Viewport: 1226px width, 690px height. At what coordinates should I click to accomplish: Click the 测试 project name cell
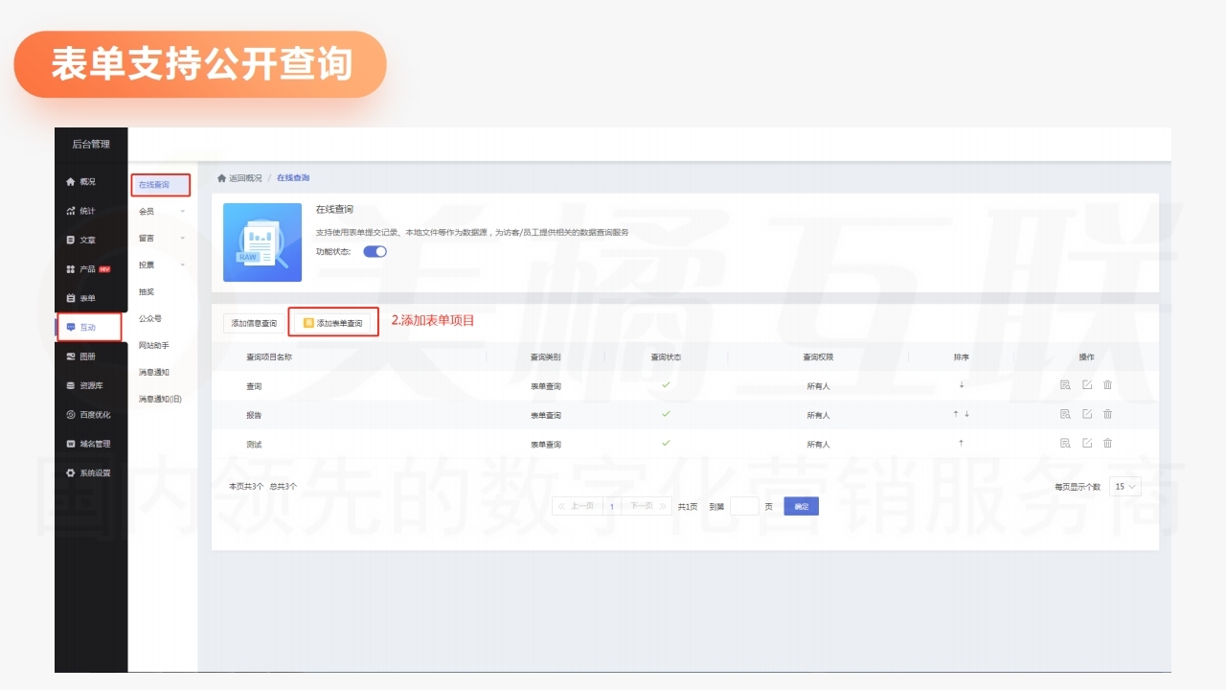[254, 445]
